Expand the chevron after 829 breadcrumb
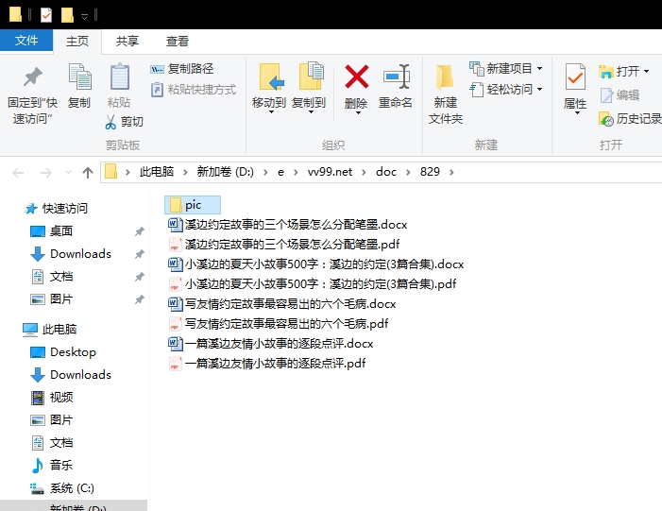 click(451, 172)
